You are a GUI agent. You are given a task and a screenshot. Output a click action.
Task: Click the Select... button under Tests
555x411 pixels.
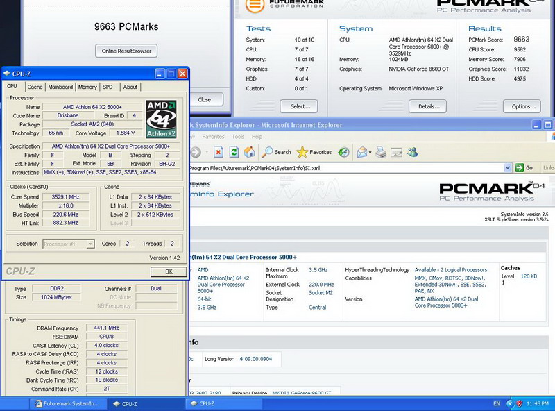299,106
